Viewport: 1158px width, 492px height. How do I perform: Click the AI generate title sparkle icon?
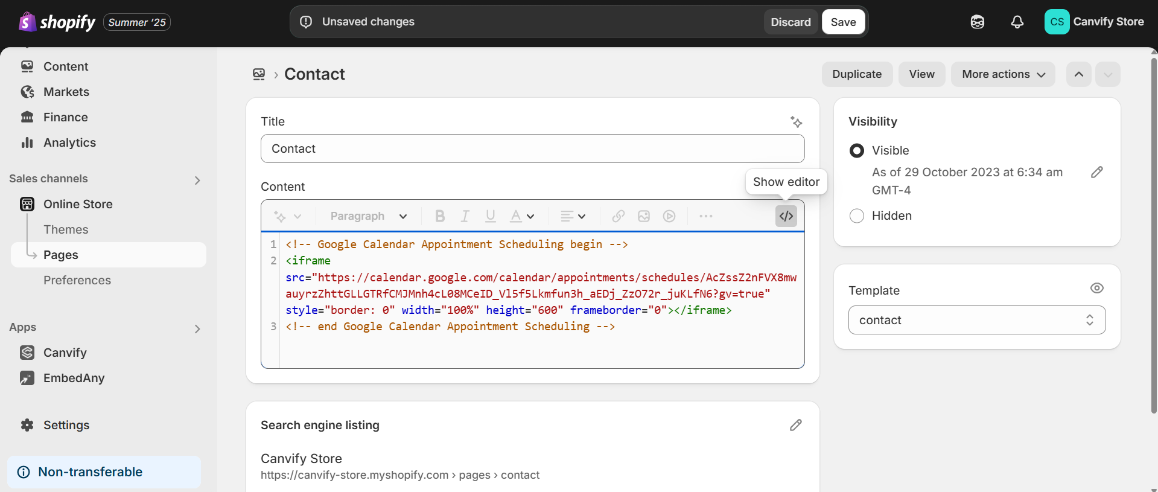pyautogui.click(x=796, y=122)
